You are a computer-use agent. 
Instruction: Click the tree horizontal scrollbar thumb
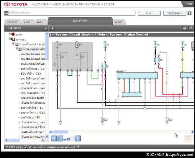tap(14, 140)
